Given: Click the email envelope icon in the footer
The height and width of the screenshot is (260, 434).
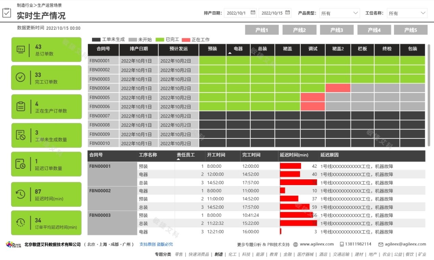Looking at the screenshot, I should 381,244.
